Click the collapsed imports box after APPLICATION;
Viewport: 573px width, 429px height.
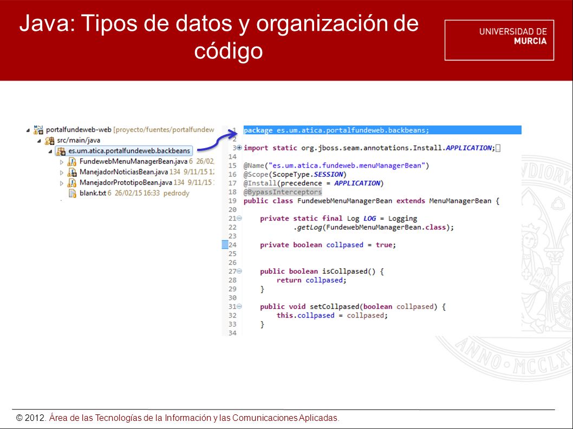(x=498, y=148)
